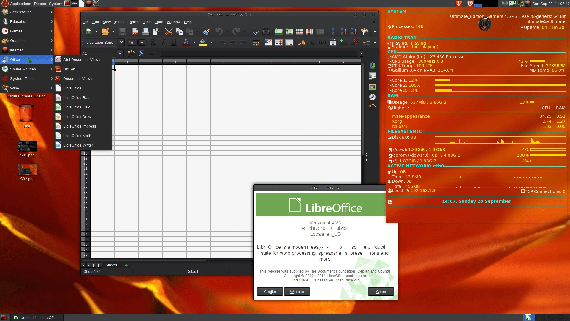The image size is (570, 321).
Task: Click the Spelling check icon
Action: [256, 32]
